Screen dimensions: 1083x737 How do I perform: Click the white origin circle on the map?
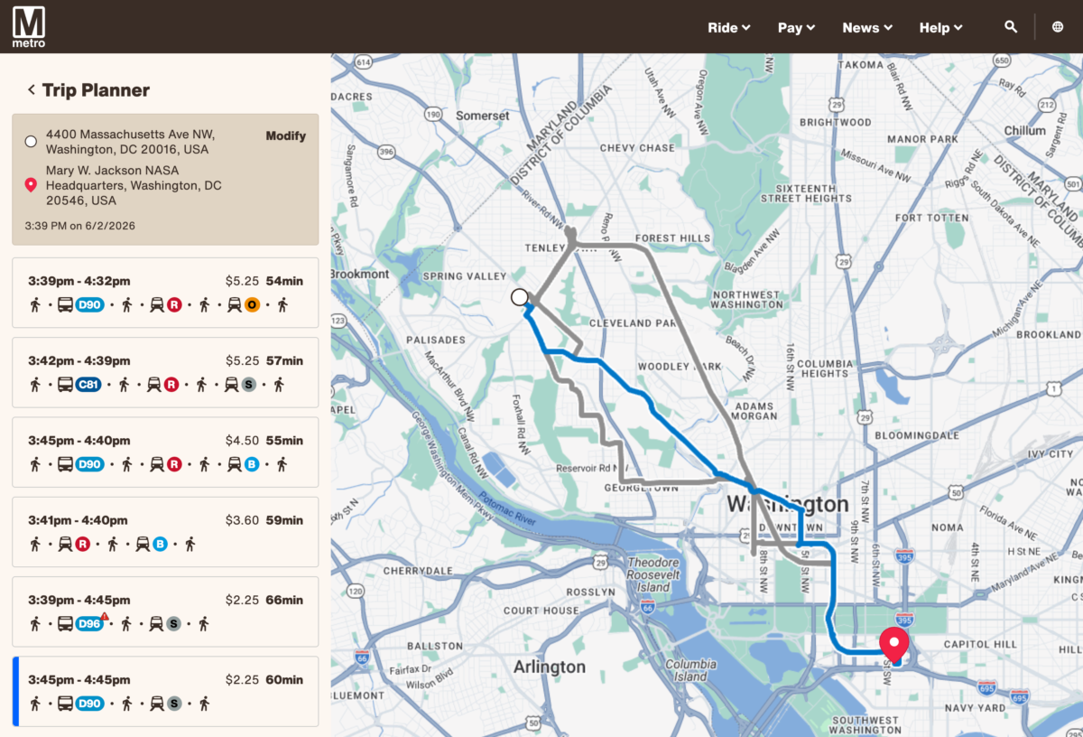point(519,296)
